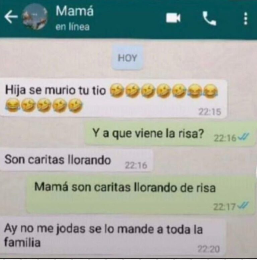Tap 'Mamá son caritas llorando de risa' bubble
Viewport: 257px width, 260px height.
pos(141,195)
